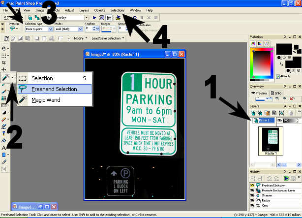Open the Selection type dropdown

click(51, 29)
